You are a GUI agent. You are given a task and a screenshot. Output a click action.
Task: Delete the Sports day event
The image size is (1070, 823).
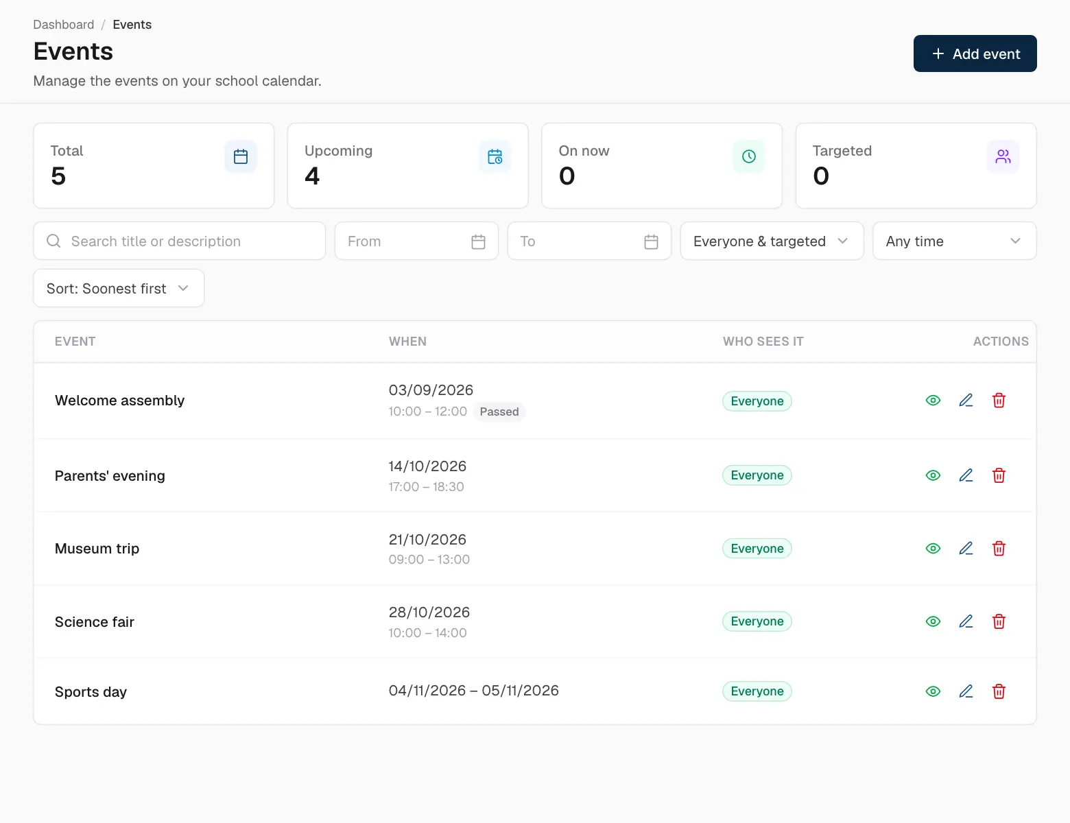click(999, 691)
